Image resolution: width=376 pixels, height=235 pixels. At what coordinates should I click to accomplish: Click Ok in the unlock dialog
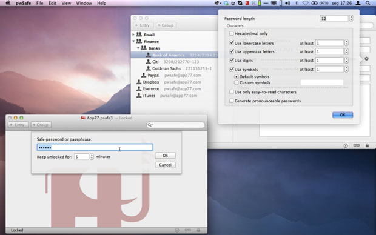pyautogui.click(x=165, y=156)
